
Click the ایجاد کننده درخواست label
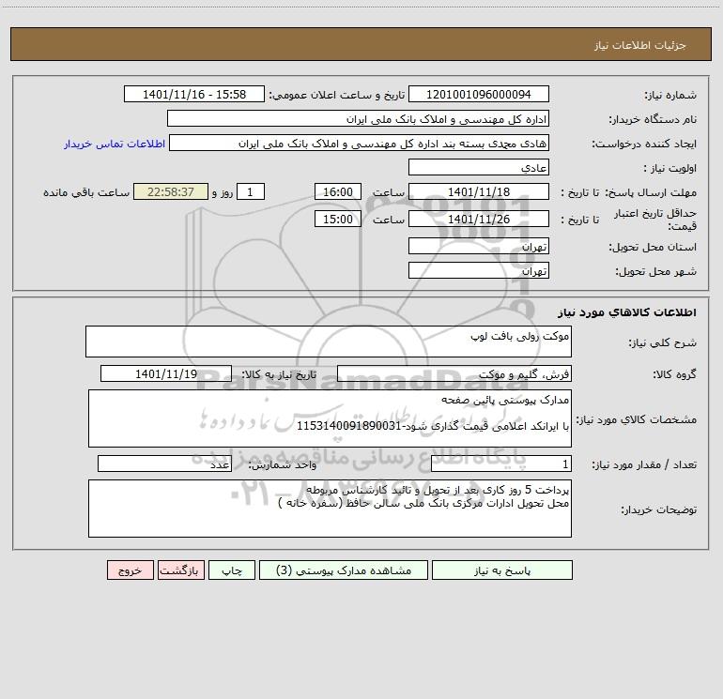[644, 144]
